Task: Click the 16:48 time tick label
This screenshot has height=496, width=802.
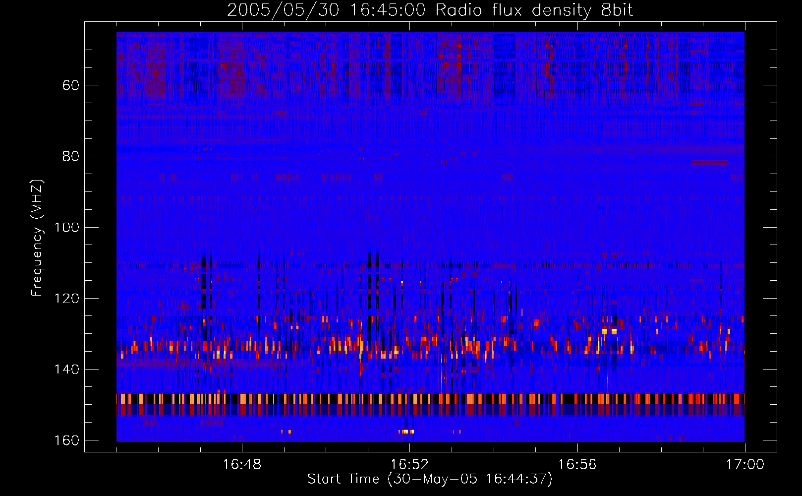Action: pos(242,465)
